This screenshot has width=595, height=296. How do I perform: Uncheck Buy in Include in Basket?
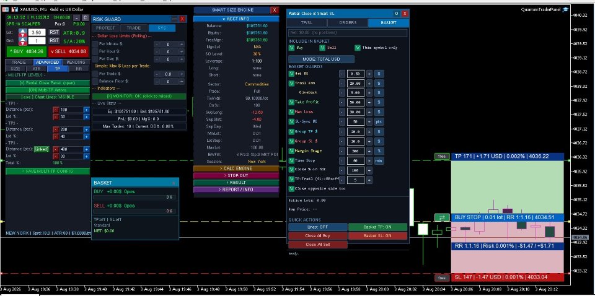(x=291, y=48)
